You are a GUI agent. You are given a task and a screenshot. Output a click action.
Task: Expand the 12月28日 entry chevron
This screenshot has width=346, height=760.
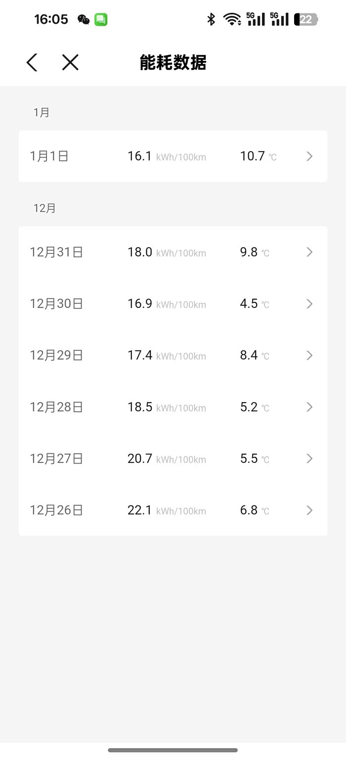309,407
